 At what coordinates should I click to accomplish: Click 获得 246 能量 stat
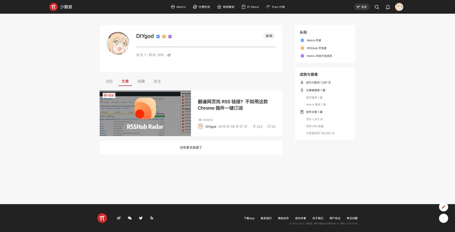pyautogui.click(x=315, y=126)
